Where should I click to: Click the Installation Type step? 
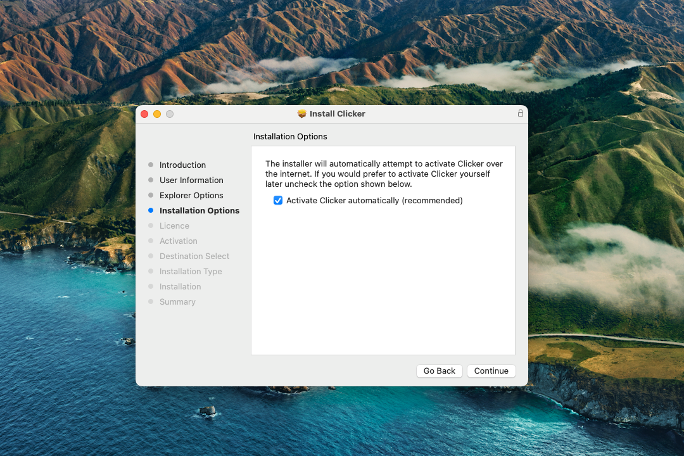click(191, 271)
